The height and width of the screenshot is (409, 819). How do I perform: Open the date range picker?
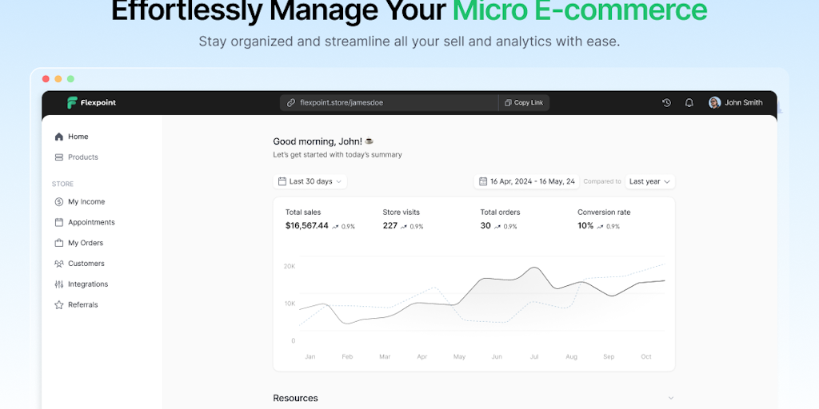(x=527, y=181)
